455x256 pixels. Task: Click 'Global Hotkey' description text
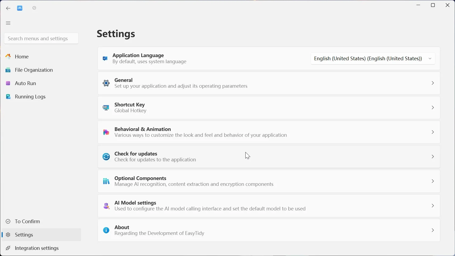point(131,111)
